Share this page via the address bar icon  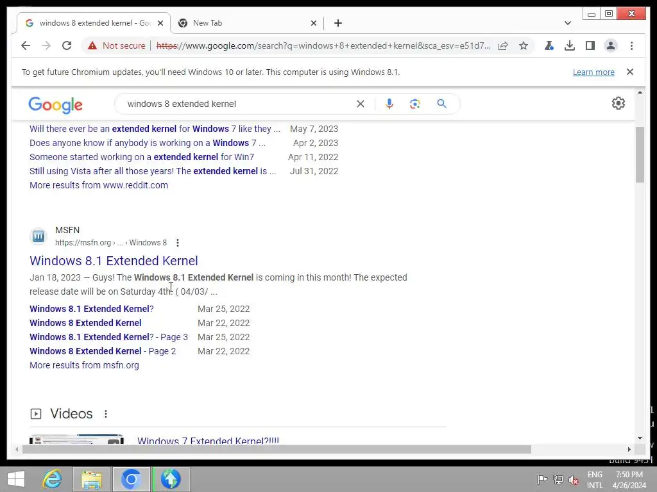click(x=503, y=45)
